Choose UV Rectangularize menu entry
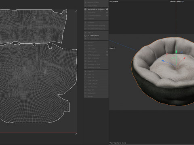The image size is (194, 145). point(96,55)
